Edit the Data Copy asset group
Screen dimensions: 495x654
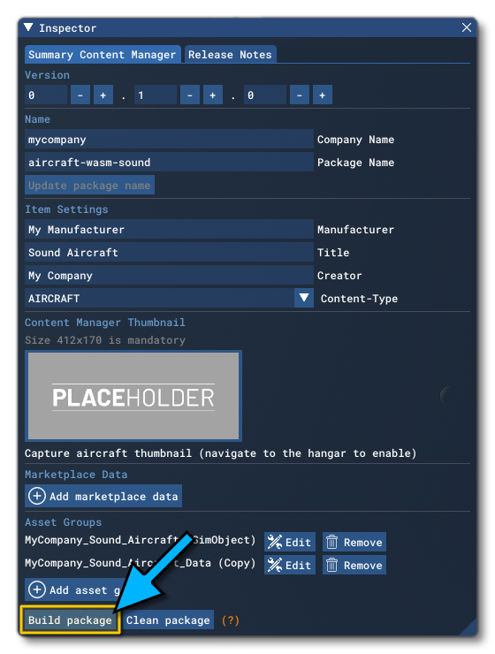click(x=290, y=565)
